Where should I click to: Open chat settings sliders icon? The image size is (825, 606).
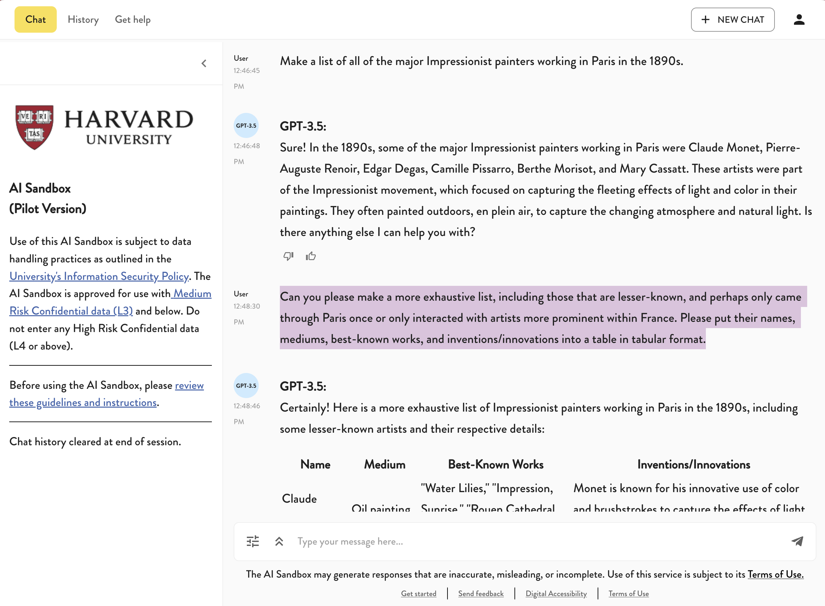point(253,541)
